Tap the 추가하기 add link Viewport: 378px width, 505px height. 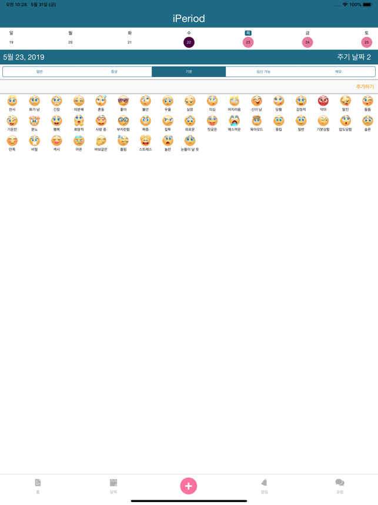pyautogui.click(x=364, y=87)
